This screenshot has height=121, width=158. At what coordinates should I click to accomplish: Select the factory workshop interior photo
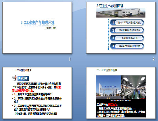click(133, 87)
